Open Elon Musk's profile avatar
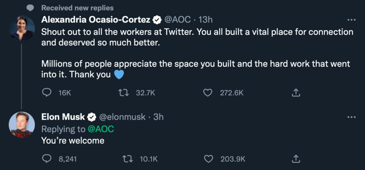 coord(22,124)
